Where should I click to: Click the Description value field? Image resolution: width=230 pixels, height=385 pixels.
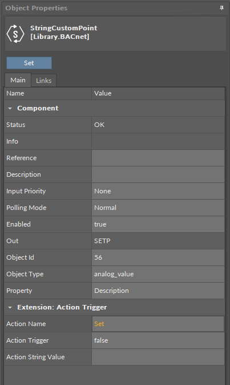pos(158,174)
